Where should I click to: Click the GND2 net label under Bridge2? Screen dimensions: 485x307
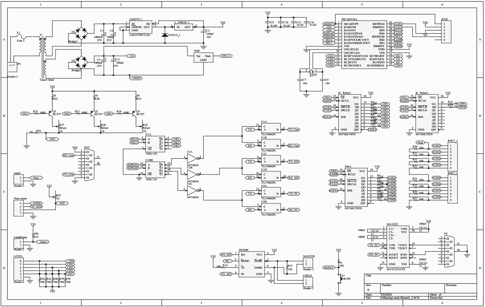[136, 78]
